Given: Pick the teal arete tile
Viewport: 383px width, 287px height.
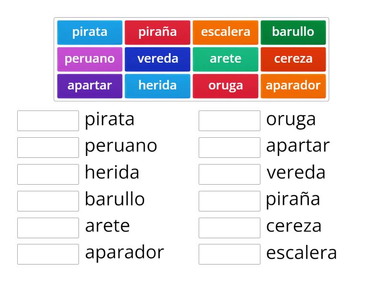Looking at the screenshot, I should [x=225, y=59].
